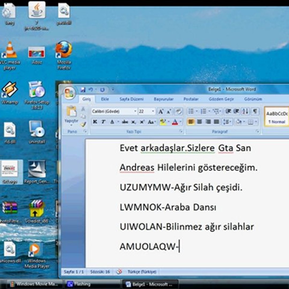The height and width of the screenshot is (289, 289).
Task: Click the Undo arrow in quick access toolbar
Action: point(90,90)
